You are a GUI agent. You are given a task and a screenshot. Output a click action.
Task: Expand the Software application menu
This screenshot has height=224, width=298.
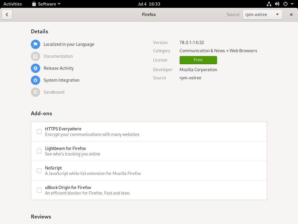pos(47,4)
